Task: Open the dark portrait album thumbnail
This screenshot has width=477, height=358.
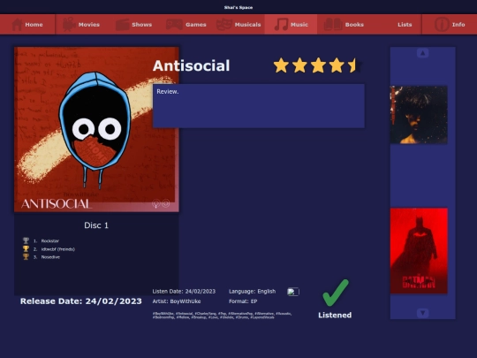Action: pos(419,115)
